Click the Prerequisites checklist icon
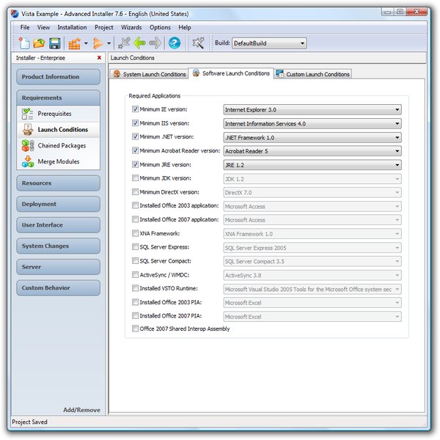 coord(28,114)
